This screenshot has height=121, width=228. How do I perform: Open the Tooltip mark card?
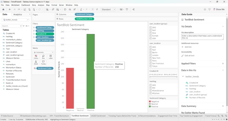click(43, 62)
